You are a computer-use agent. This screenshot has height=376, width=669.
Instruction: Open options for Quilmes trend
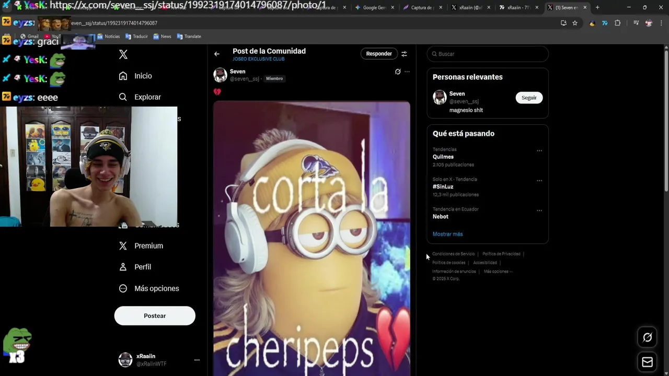tap(539, 151)
